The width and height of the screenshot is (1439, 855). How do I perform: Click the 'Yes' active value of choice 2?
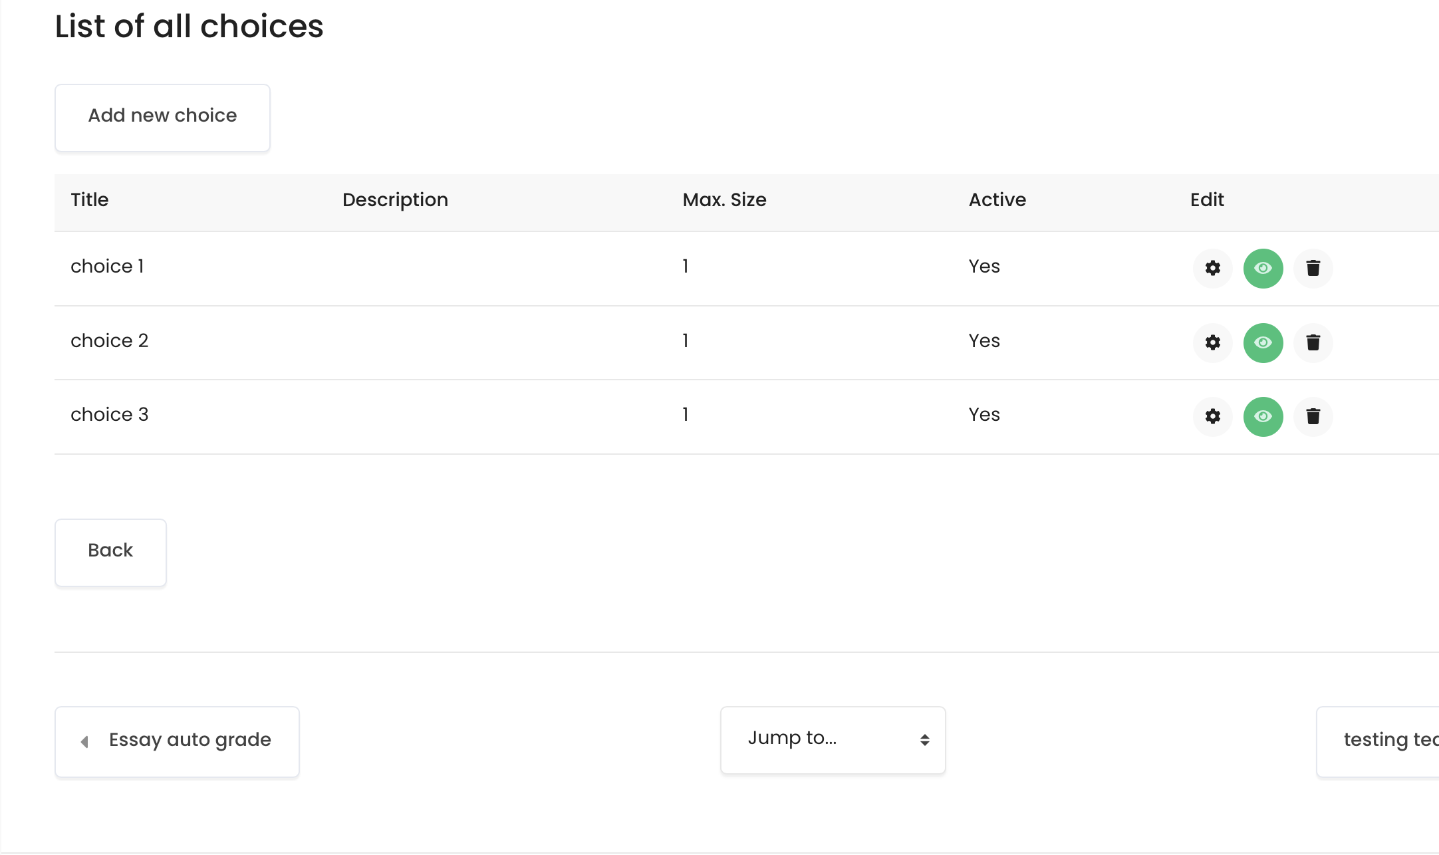tap(984, 340)
